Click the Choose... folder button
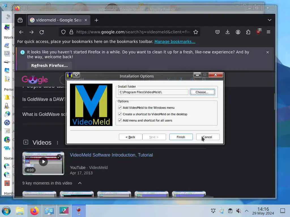 (202, 92)
